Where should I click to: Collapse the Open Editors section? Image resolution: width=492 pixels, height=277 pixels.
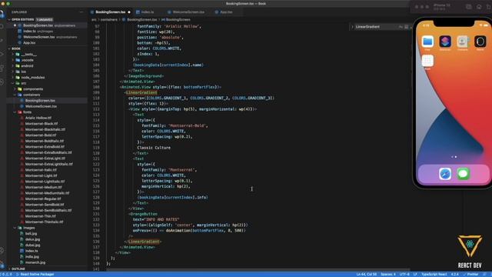pos(9,19)
